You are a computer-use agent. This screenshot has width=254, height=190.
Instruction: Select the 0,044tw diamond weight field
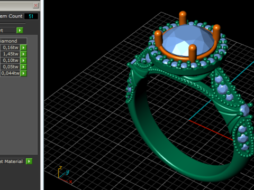[10, 73]
